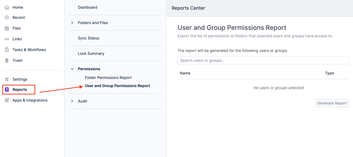Open User and Group Permissions Report
Image resolution: width=353 pixels, height=157 pixels.
117,86
